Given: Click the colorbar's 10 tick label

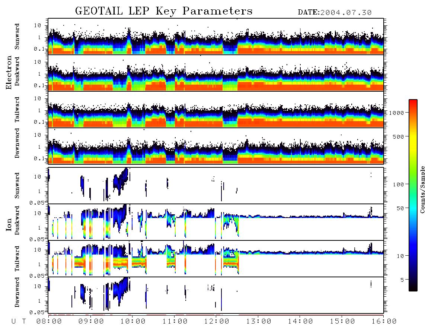Looking at the screenshot, I should (x=400, y=256).
